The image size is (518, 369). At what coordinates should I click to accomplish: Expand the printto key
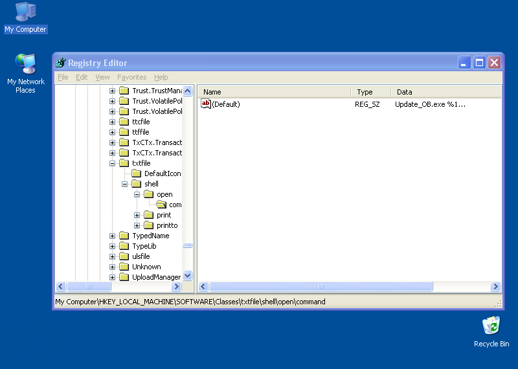tap(137, 226)
